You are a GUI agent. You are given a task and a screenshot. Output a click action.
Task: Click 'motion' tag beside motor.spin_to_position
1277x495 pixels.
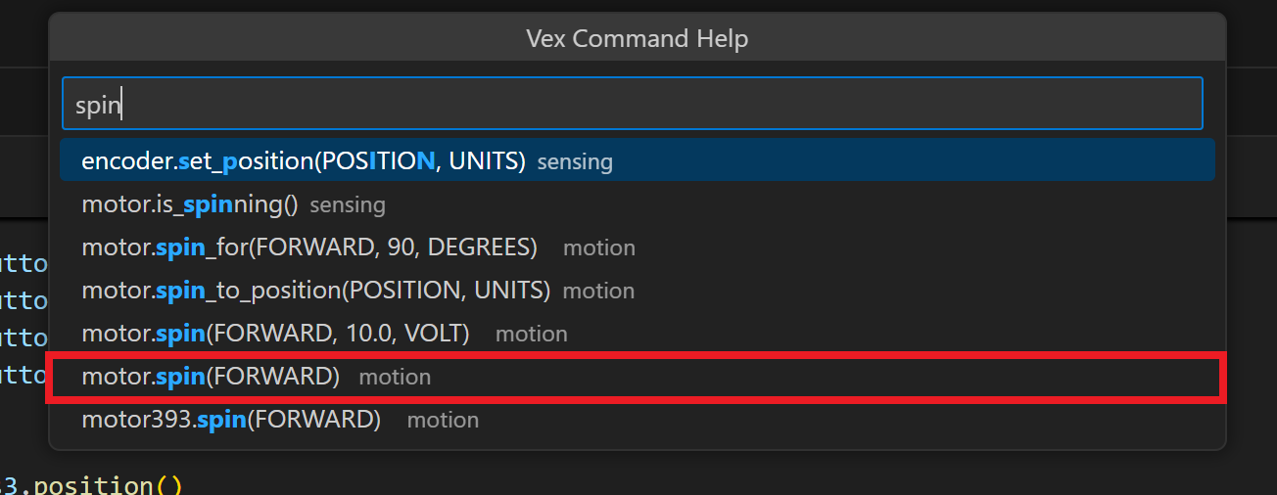click(599, 292)
